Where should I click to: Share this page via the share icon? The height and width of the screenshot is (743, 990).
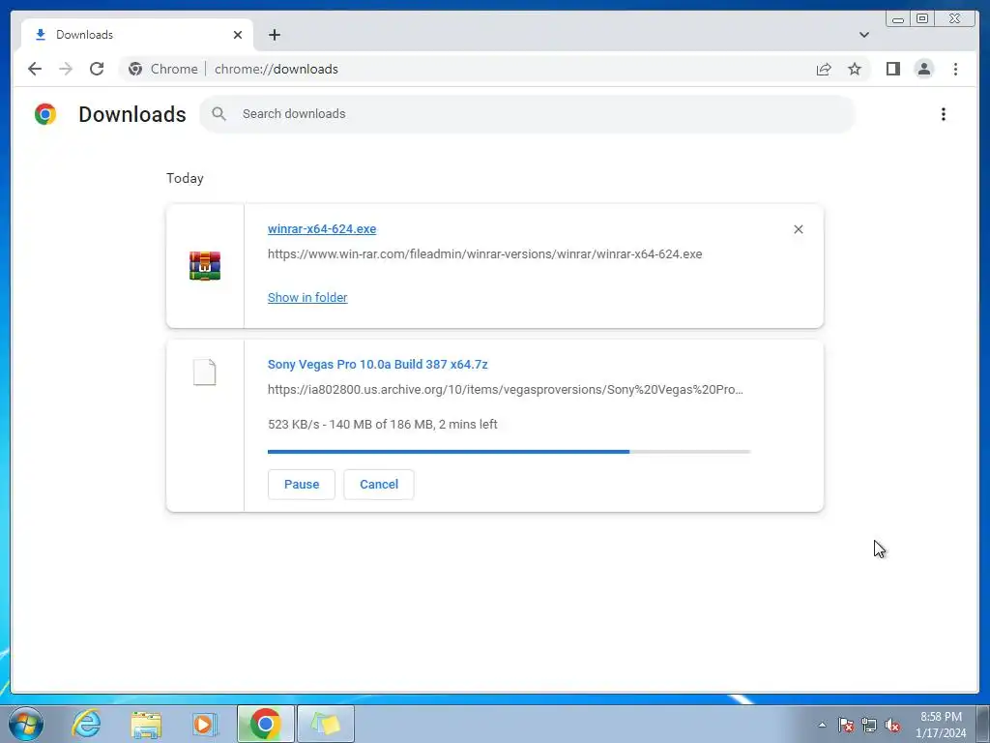point(824,69)
